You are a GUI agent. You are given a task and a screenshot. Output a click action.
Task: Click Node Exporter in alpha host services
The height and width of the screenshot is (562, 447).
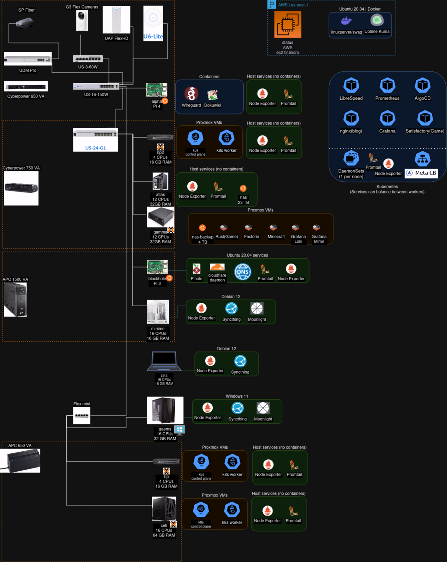pos(262,93)
